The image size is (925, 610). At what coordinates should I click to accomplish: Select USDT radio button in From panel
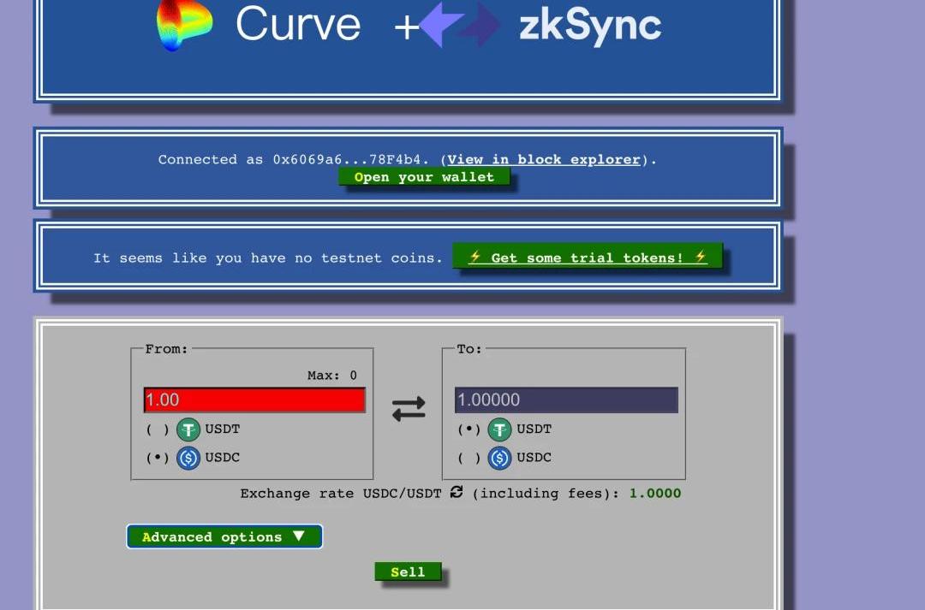coord(158,429)
